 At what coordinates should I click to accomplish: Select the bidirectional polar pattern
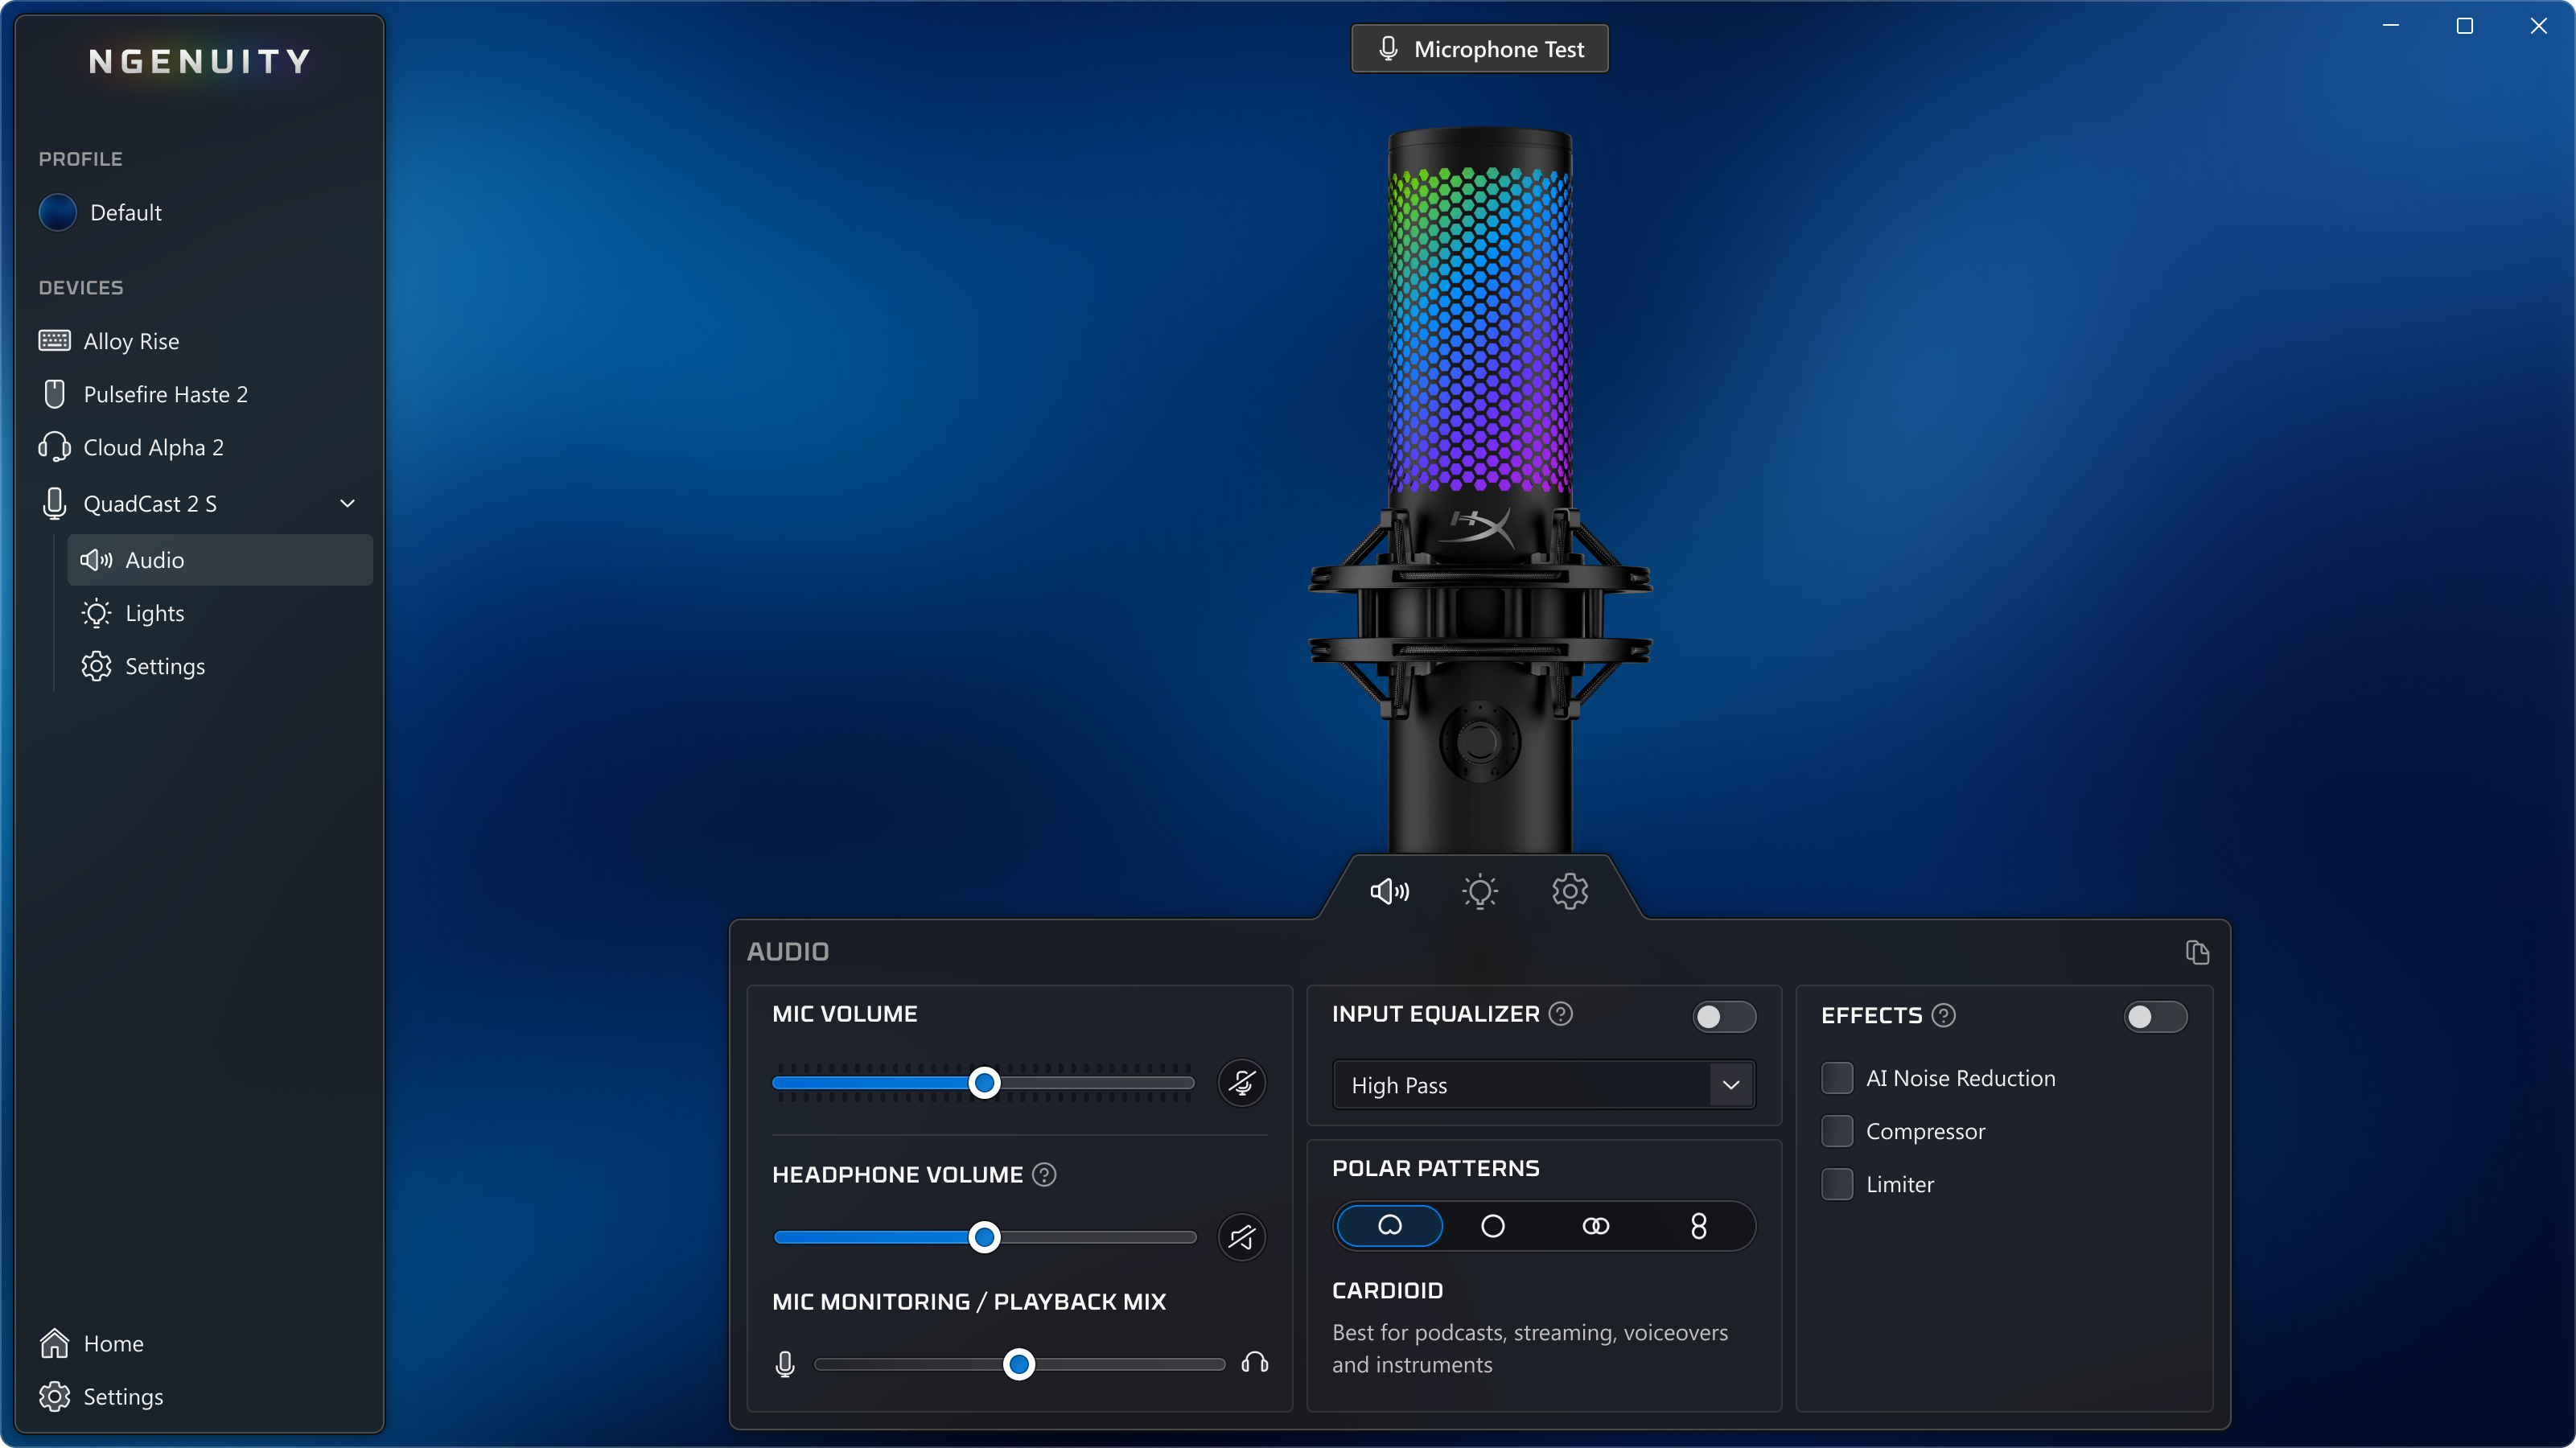(x=1698, y=1226)
